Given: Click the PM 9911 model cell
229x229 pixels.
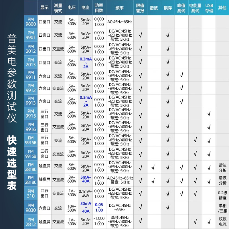Looking at the screenshot, I should click(x=31, y=75).
